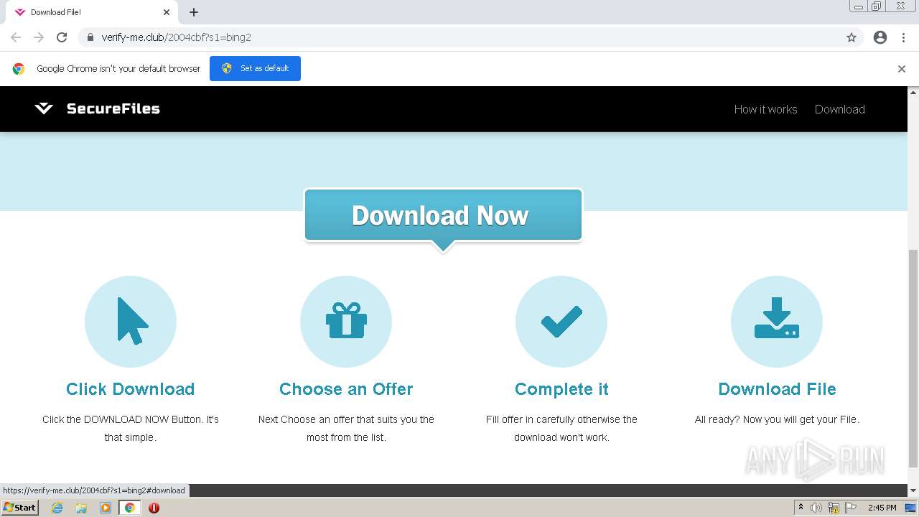Click the checkmark Complete it icon
Screen dimensions: 919x517
tap(561, 321)
